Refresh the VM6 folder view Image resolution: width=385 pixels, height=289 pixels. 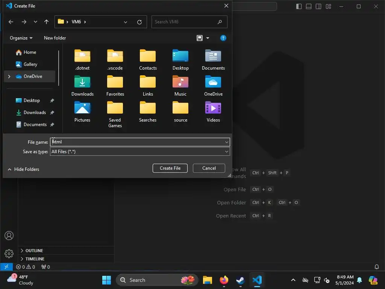point(139,22)
